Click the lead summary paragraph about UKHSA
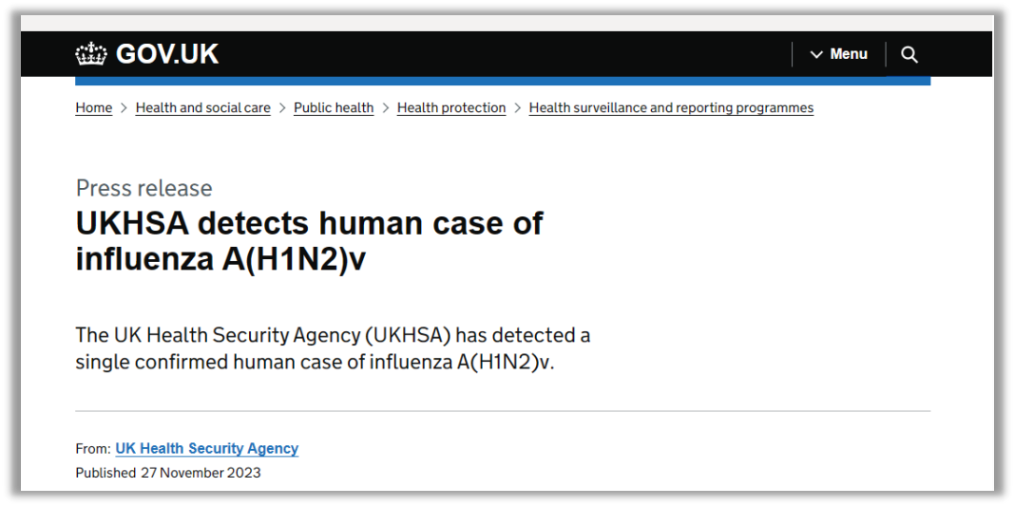Viewport: 1014px width, 506px height. click(333, 349)
